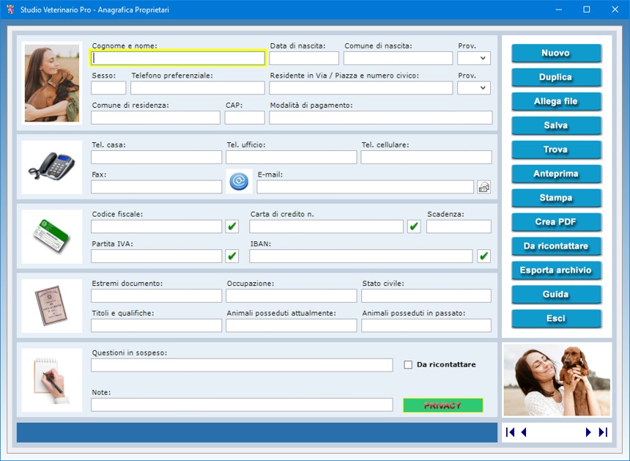Click the Titoli e qualifiche field
Image resolution: width=630 pixels, height=461 pixels.
tap(156, 325)
